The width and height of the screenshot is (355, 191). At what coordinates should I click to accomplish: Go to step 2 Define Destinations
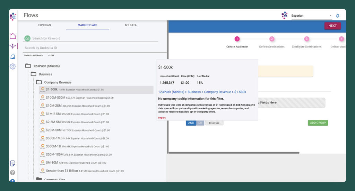point(272,39)
